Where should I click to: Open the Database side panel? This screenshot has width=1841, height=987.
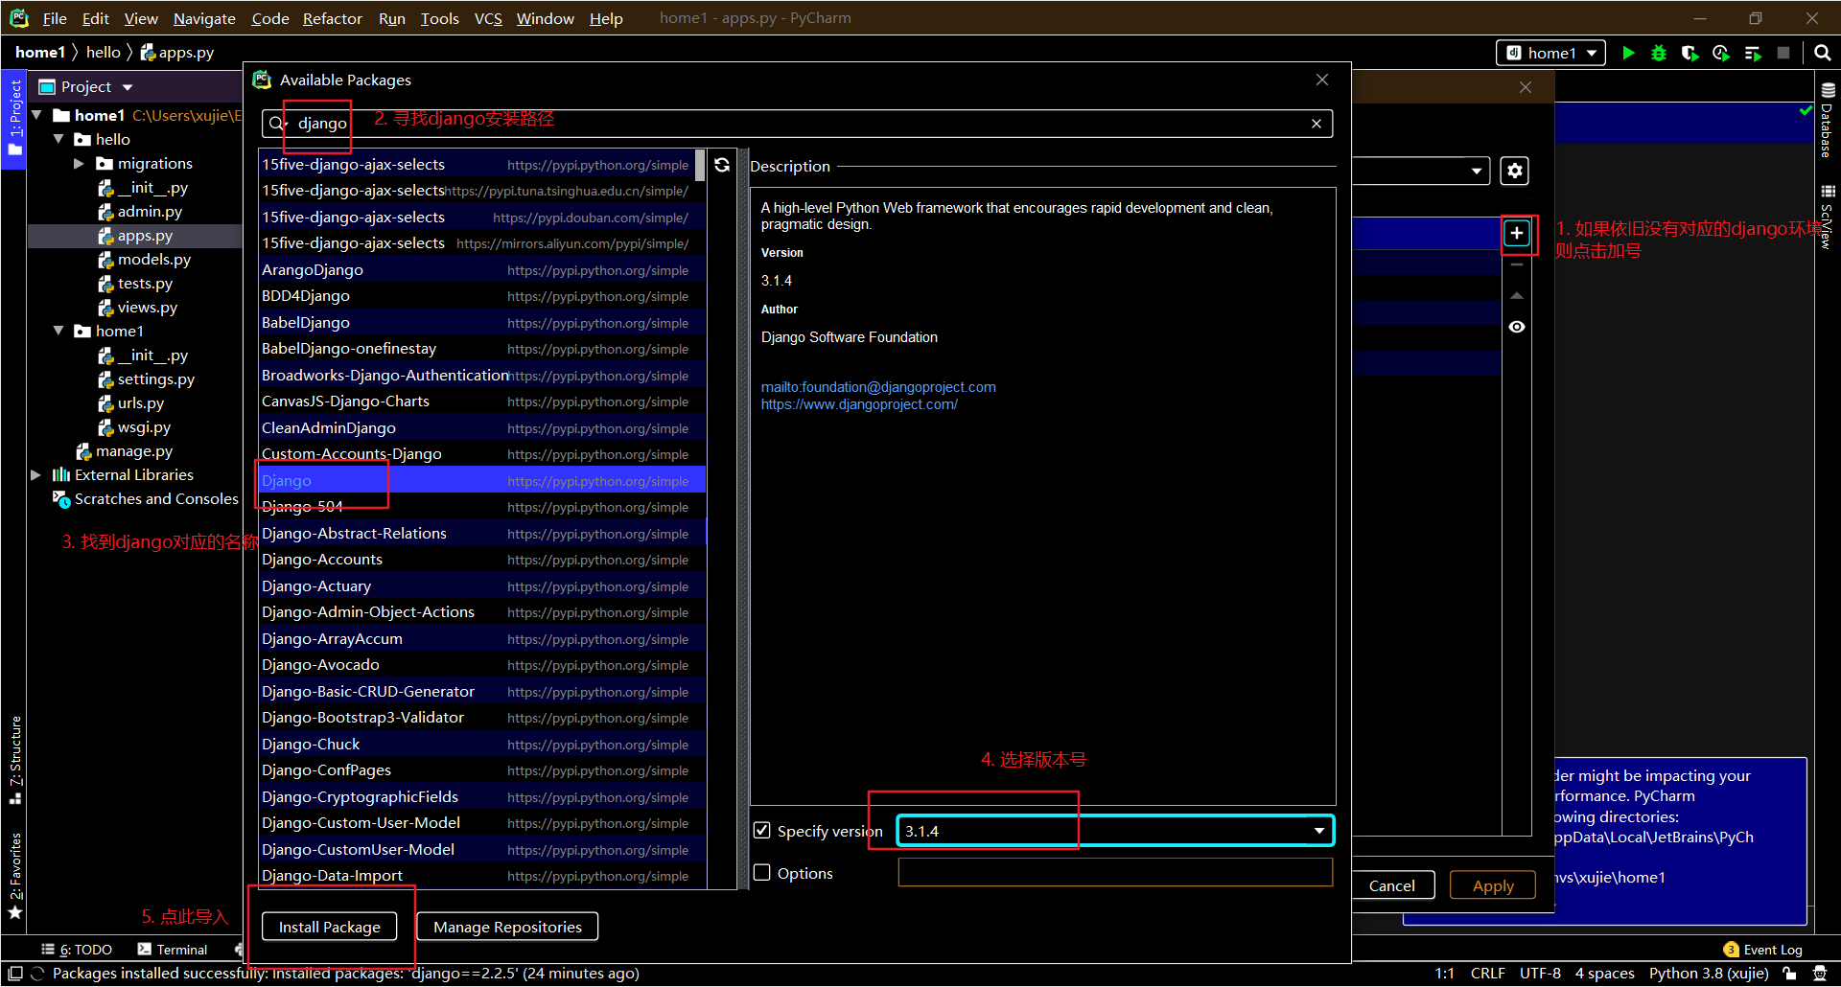coord(1828,120)
